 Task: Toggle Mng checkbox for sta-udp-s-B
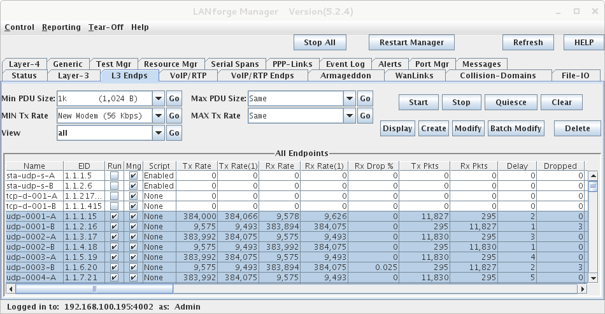tap(133, 185)
